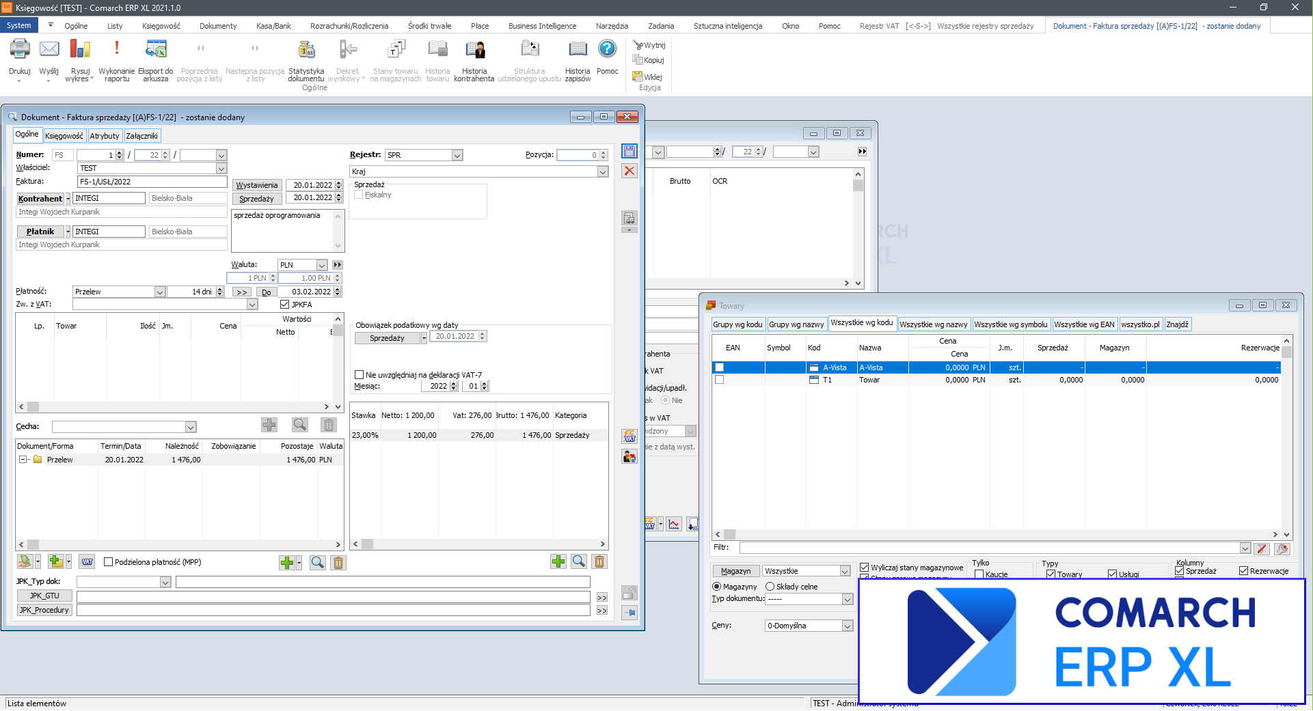Viewport: 1313px width, 711px height.
Task: Toggle the JPKFA checkbox
Action: [x=284, y=305]
